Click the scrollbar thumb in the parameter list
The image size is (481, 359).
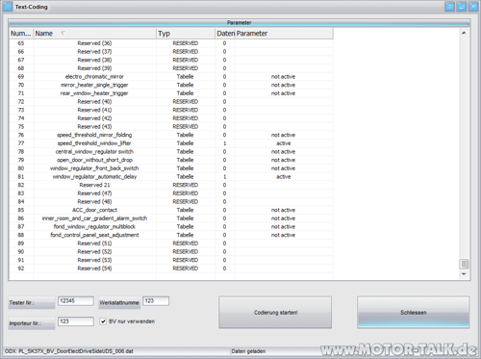pos(464,264)
